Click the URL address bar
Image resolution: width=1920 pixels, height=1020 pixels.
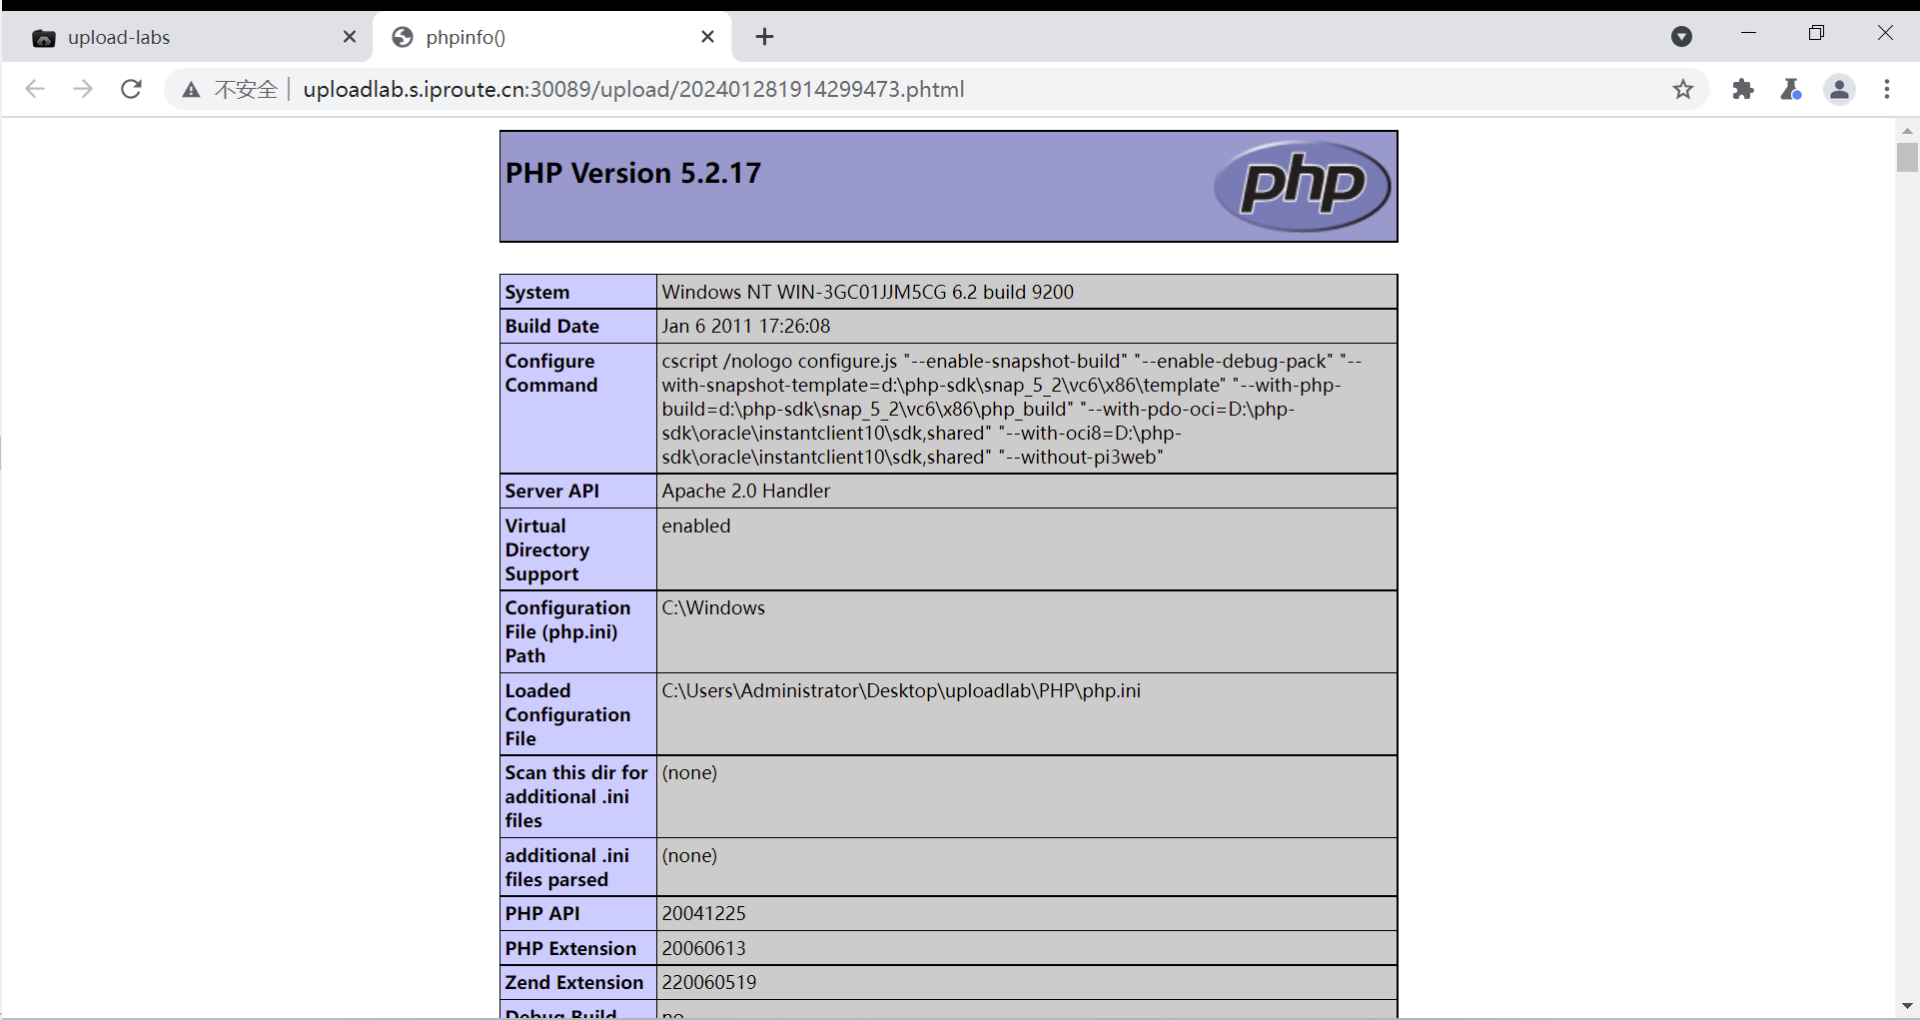point(899,89)
